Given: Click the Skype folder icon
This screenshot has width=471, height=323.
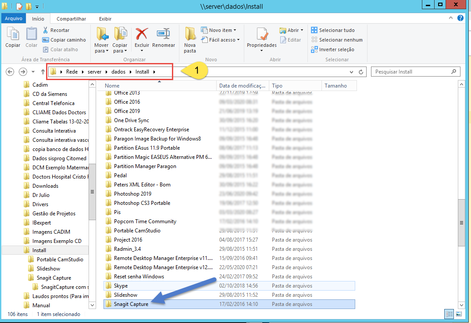Looking at the screenshot, I should (108, 286).
